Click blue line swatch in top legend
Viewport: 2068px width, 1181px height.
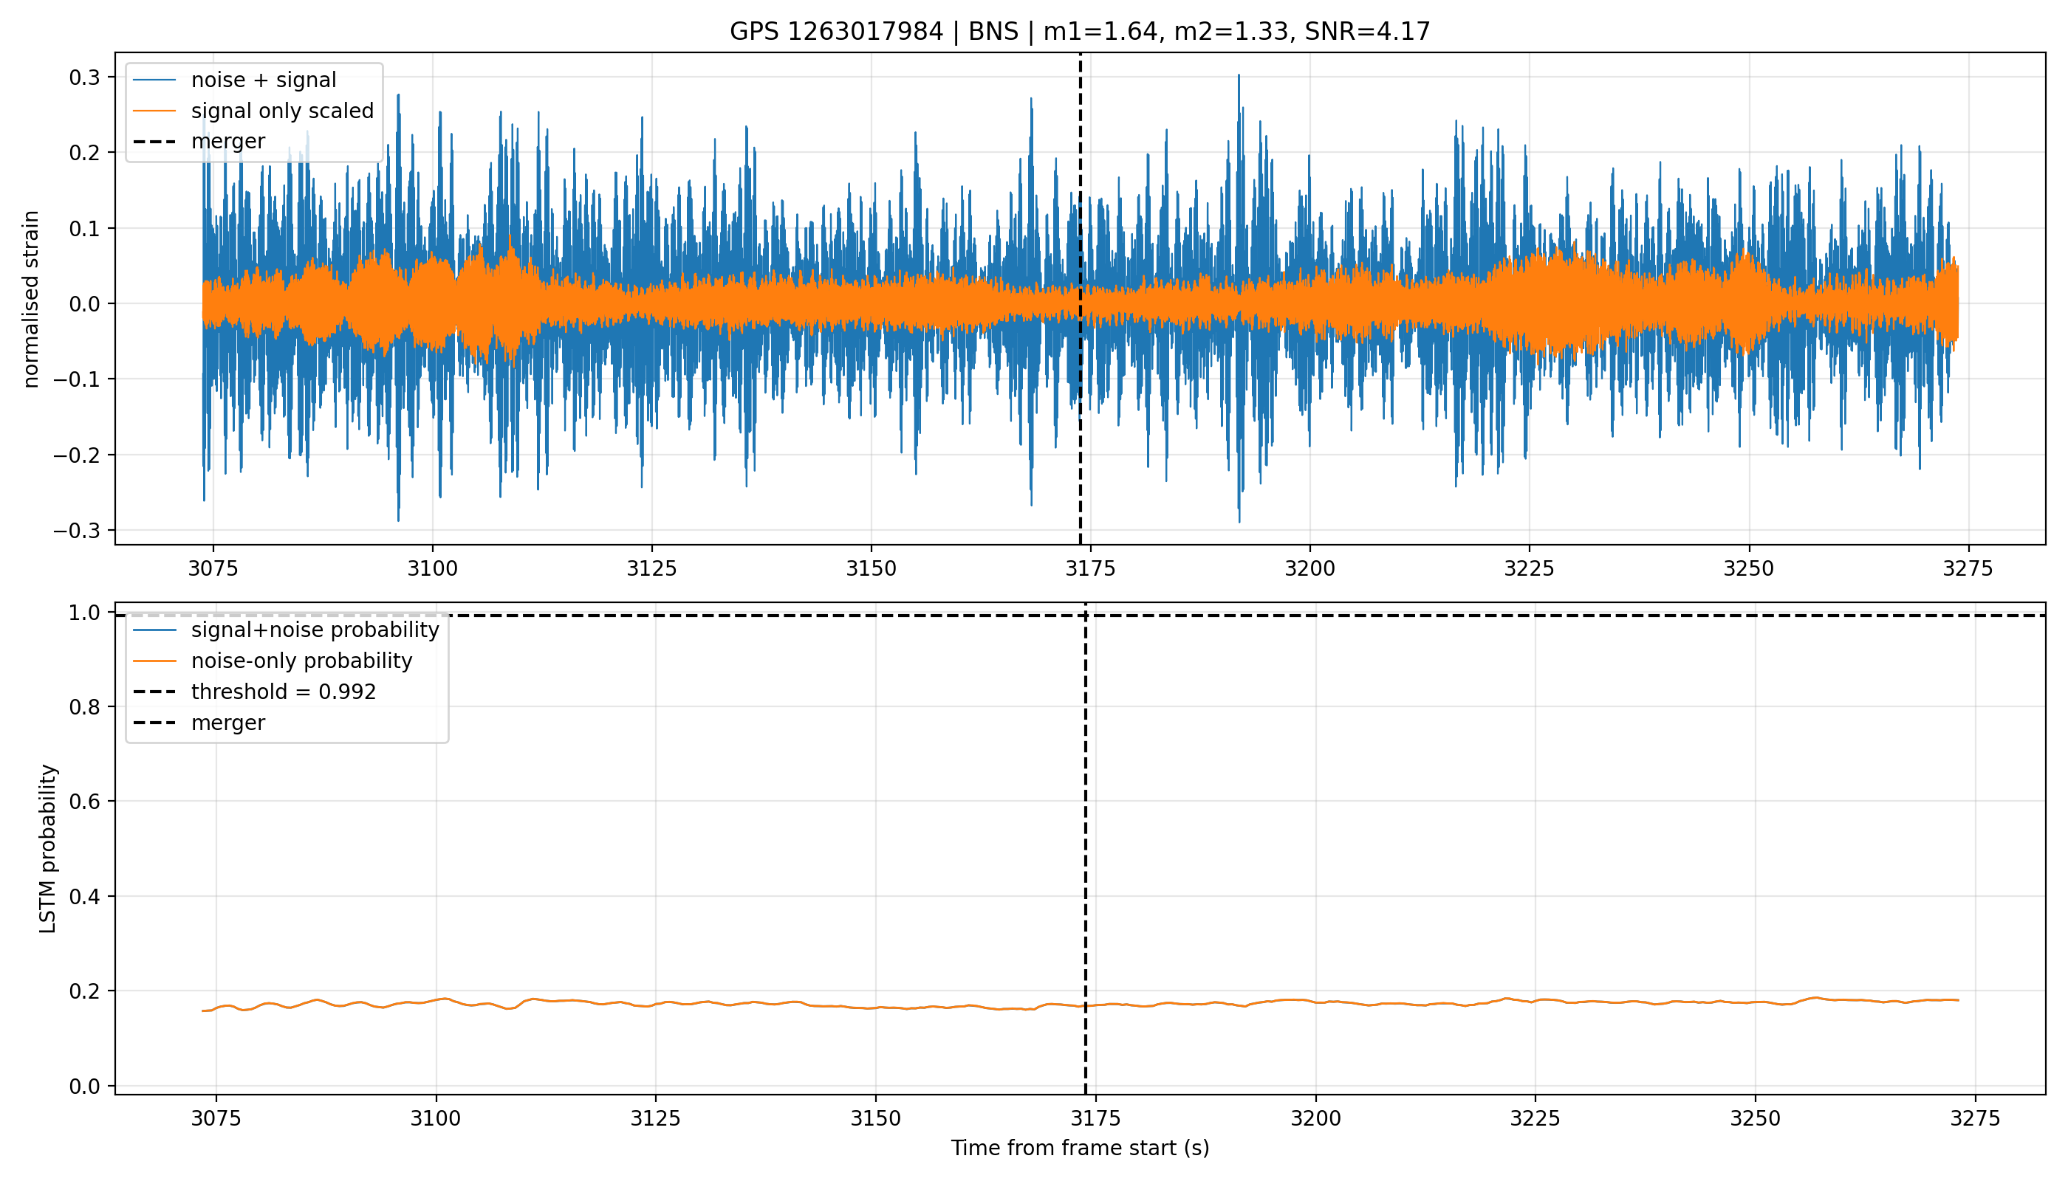click(154, 80)
